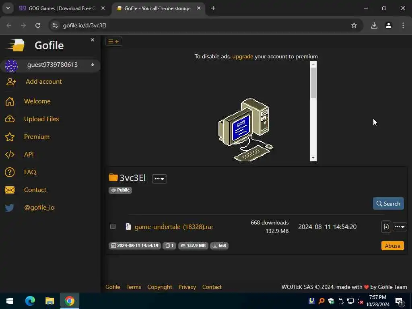Click the folder date badge 2024-08-11 14:54:19

click(x=134, y=246)
